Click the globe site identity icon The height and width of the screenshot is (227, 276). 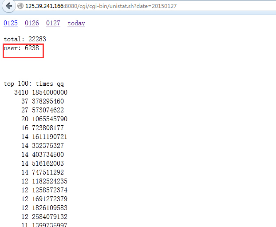(20, 6)
